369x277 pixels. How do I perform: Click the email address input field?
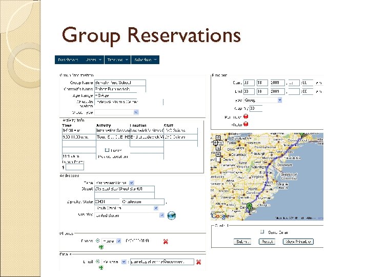(x=162, y=262)
